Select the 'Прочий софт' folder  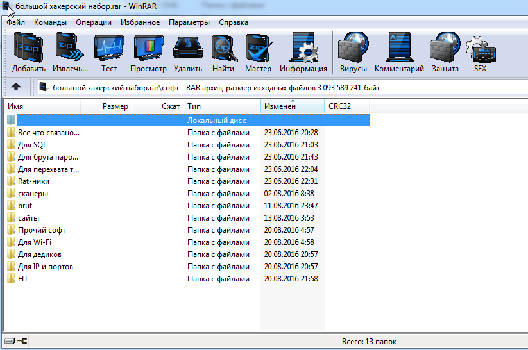tap(42, 230)
